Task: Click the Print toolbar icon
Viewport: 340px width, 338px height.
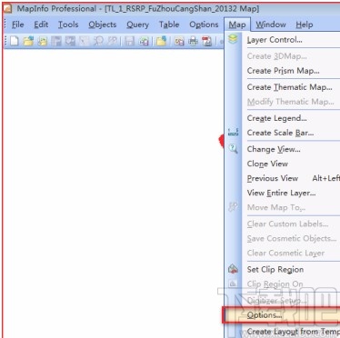Action: [x=193, y=41]
